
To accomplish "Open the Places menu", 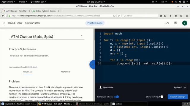I will (x=23, y=2).
